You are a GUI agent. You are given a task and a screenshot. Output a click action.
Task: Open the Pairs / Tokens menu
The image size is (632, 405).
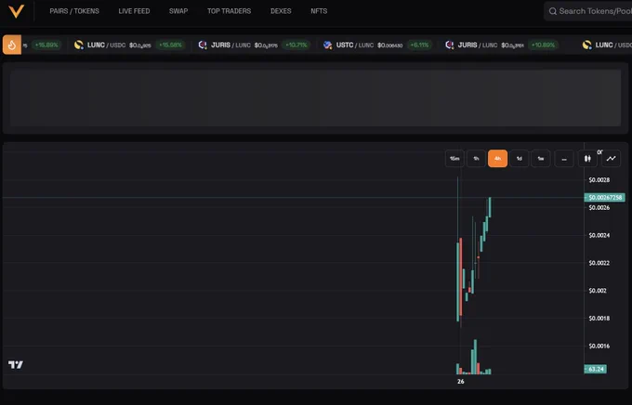74,11
